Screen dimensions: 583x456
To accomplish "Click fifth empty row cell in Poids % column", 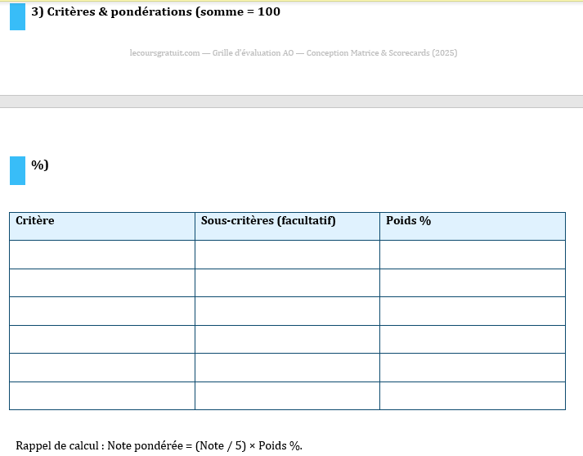I will [472, 368].
